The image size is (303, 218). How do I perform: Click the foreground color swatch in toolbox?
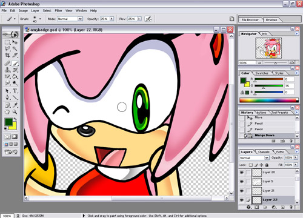coord(8,122)
